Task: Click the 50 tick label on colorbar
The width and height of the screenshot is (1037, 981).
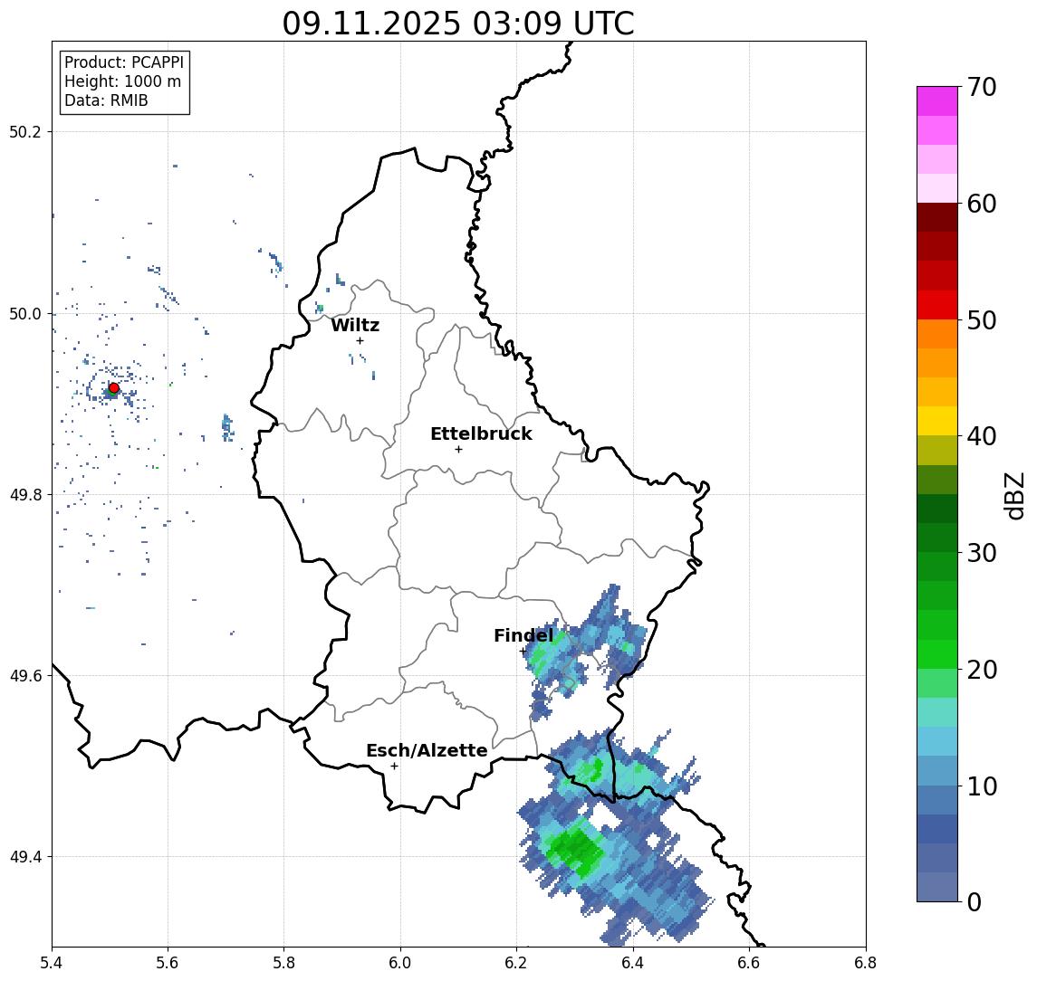Action: pos(982,320)
